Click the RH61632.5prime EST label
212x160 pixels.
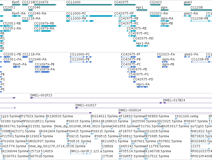(x=201, y=131)
